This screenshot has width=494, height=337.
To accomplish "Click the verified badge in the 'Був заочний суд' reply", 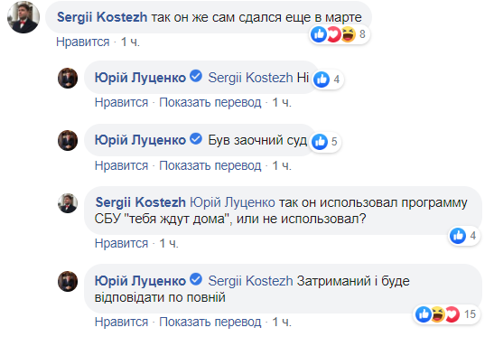I will point(196,139).
